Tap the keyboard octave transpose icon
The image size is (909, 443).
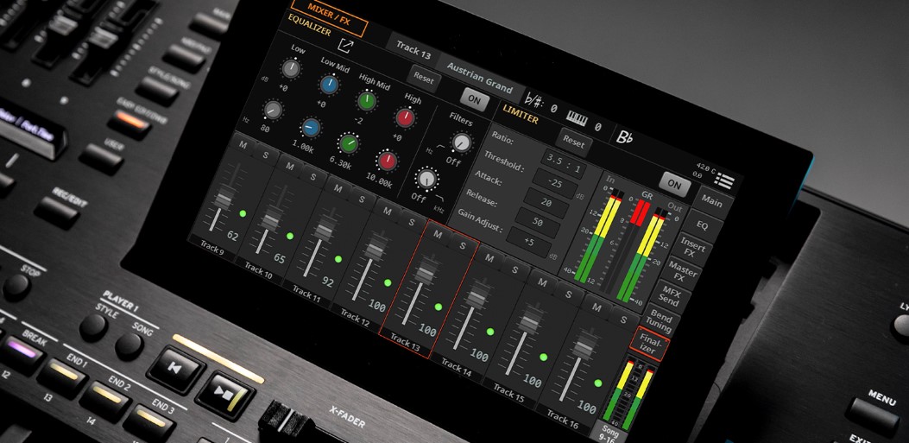577,119
